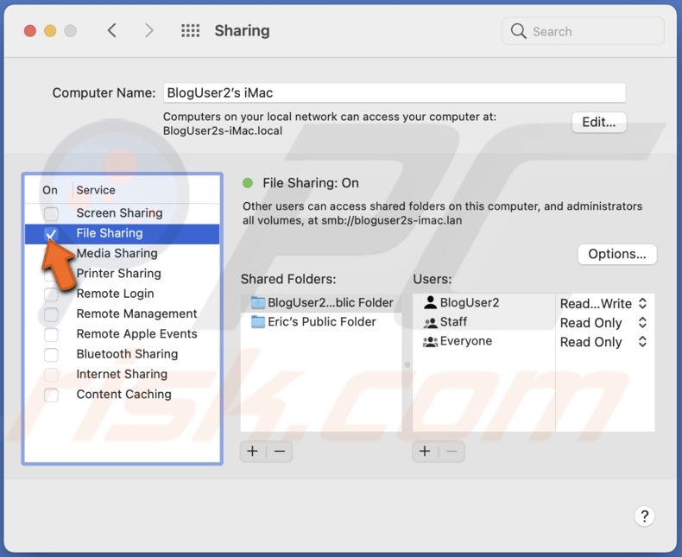
Task: Open File Sharing Options...
Action: pyautogui.click(x=616, y=254)
